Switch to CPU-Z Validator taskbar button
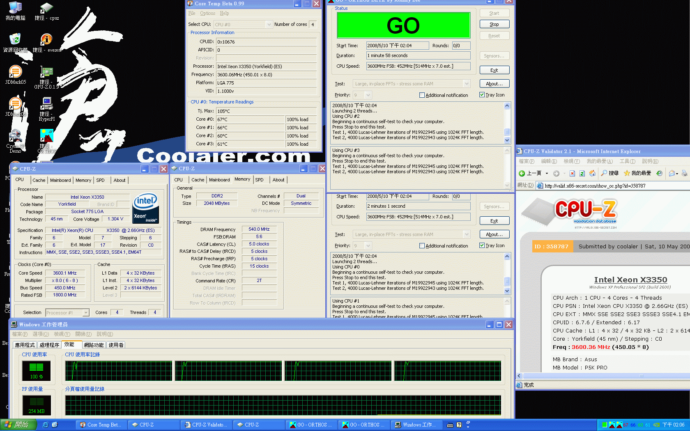Viewport: 690px width, 431px height. point(207,425)
